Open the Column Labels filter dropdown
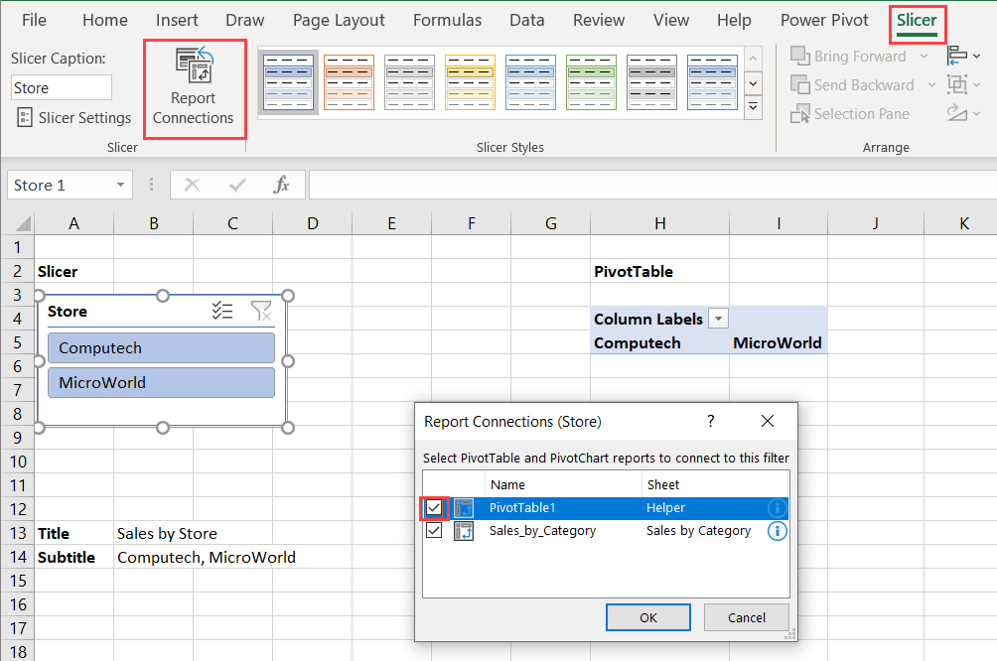The height and width of the screenshot is (661, 997). pos(717,319)
